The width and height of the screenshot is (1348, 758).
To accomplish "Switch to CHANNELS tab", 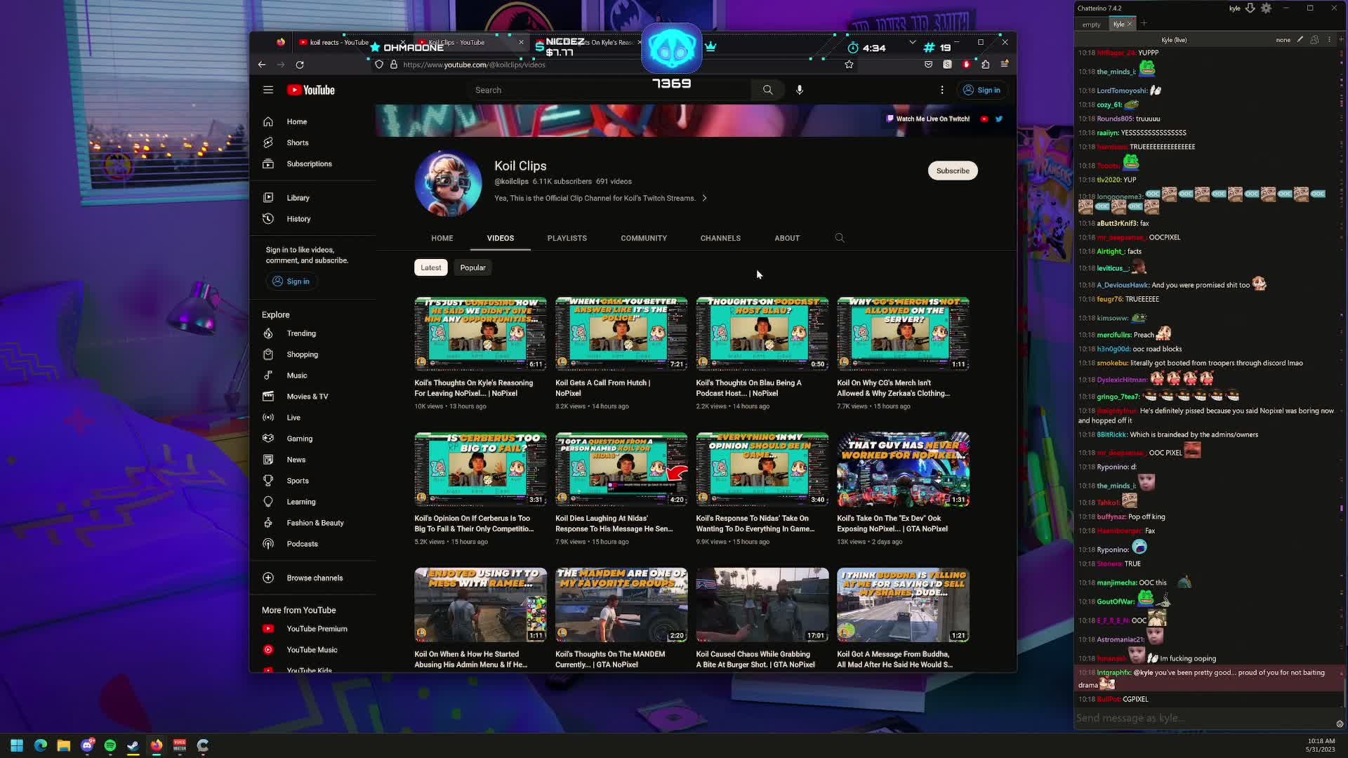I will coord(720,238).
